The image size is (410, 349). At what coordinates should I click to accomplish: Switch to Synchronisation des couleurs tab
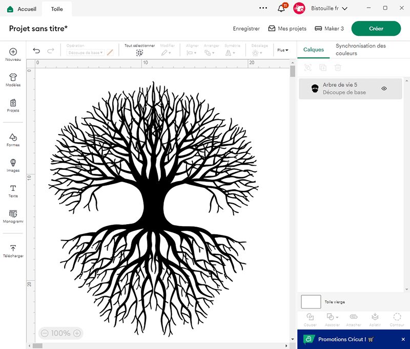coord(361,49)
